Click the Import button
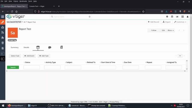 [166, 22]
